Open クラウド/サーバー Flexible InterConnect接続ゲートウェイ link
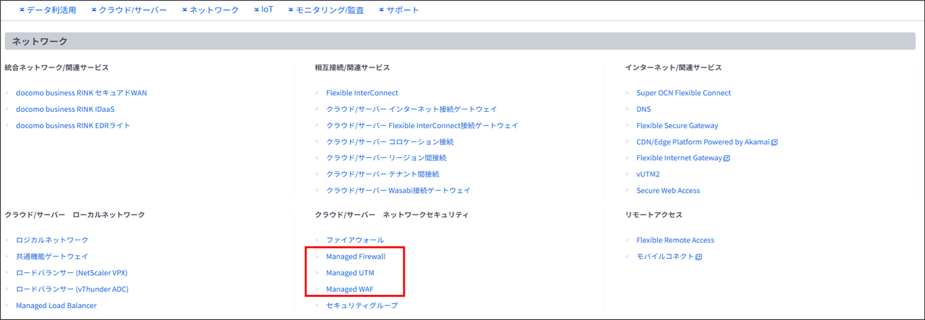 pos(422,126)
